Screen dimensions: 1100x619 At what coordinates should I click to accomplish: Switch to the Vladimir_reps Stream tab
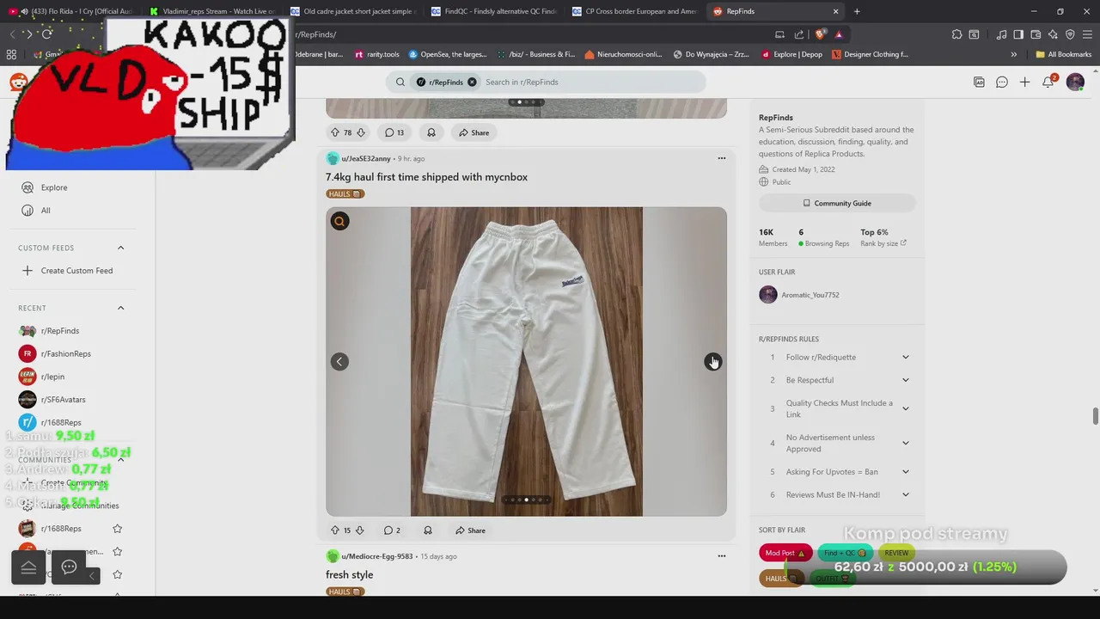(x=211, y=11)
